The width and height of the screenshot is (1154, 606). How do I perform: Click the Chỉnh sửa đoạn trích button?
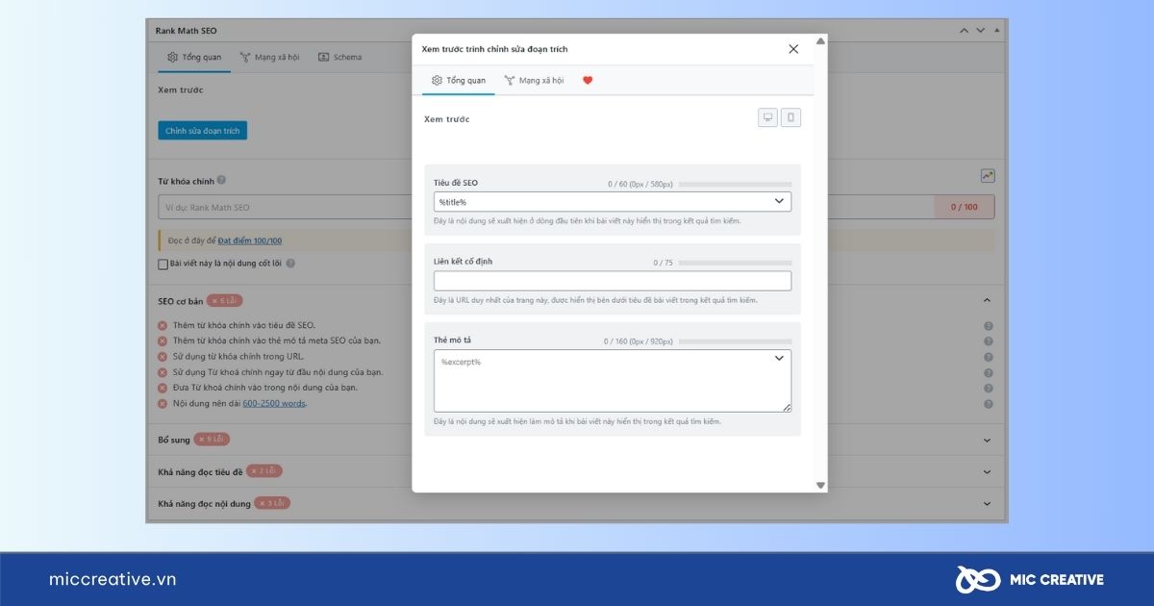tap(203, 131)
